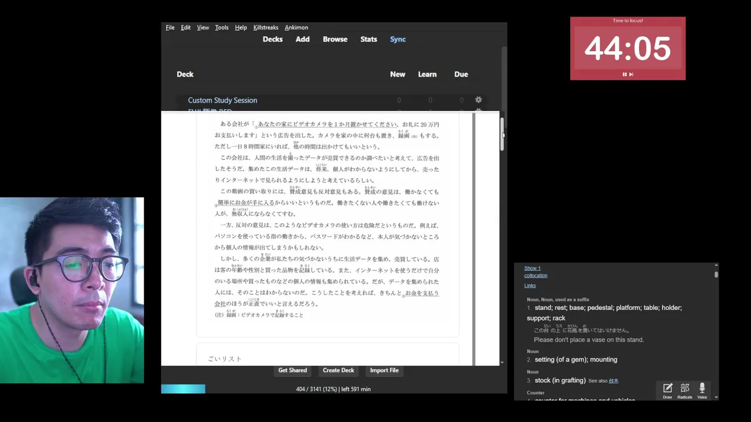This screenshot has height=422, width=751.
Task: Open the View menu in Anki
Action: coord(203,28)
